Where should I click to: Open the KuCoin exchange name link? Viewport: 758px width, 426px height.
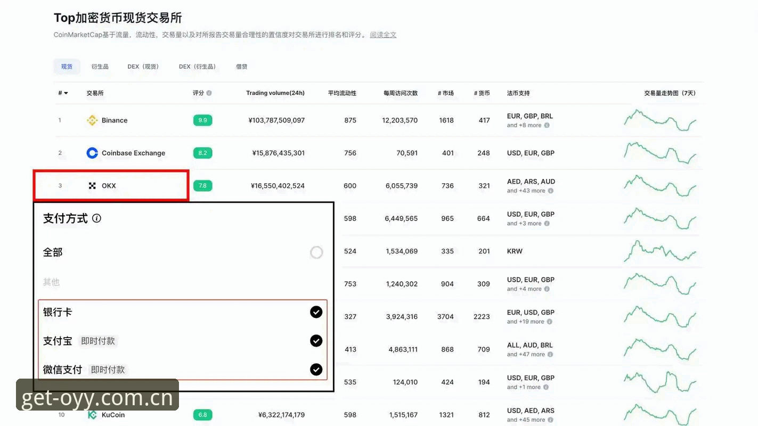pos(113,415)
